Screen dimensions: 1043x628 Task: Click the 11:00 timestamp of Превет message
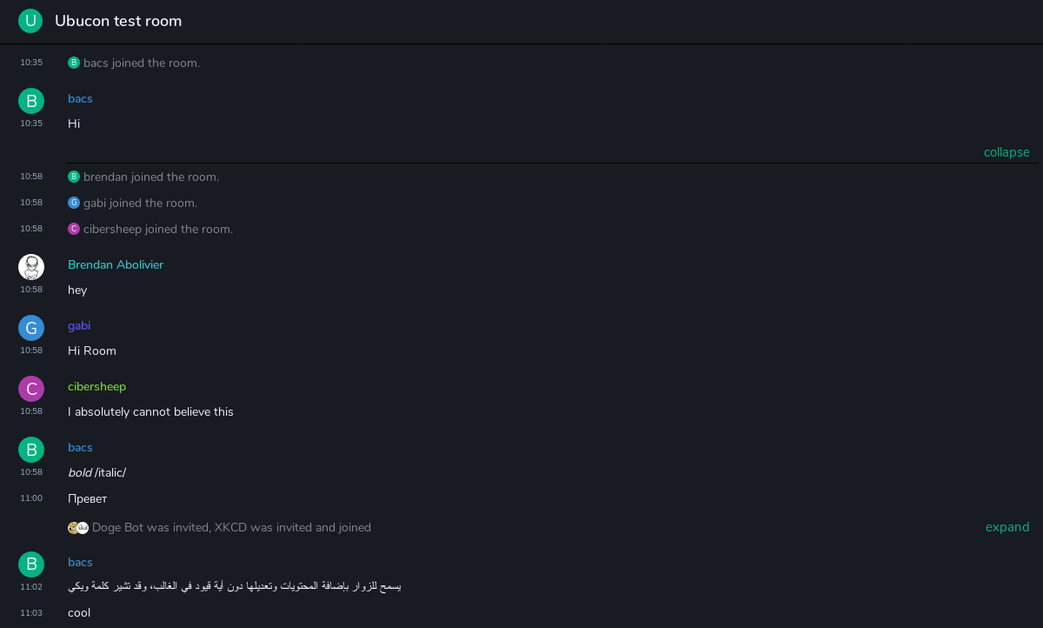(x=31, y=498)
